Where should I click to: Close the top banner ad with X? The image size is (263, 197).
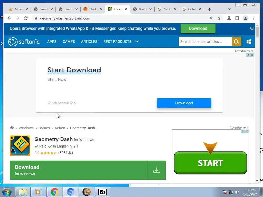point(252,55)
